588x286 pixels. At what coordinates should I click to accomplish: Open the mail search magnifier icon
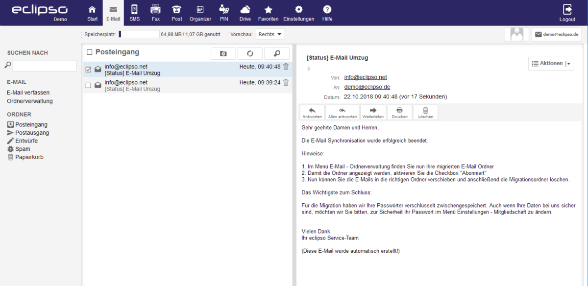coord(277,53)
